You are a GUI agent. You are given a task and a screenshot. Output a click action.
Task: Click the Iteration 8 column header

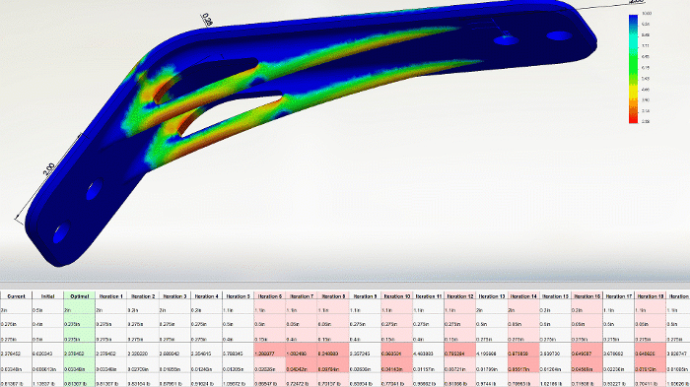click(x=333, y=296)
